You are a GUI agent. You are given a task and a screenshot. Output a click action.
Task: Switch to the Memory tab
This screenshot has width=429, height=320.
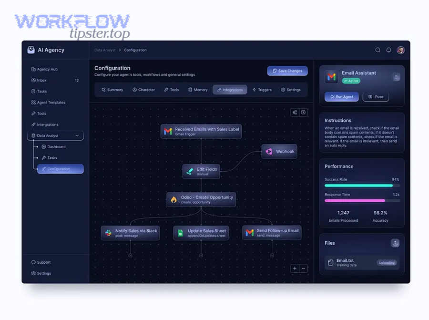coord(198,90)
